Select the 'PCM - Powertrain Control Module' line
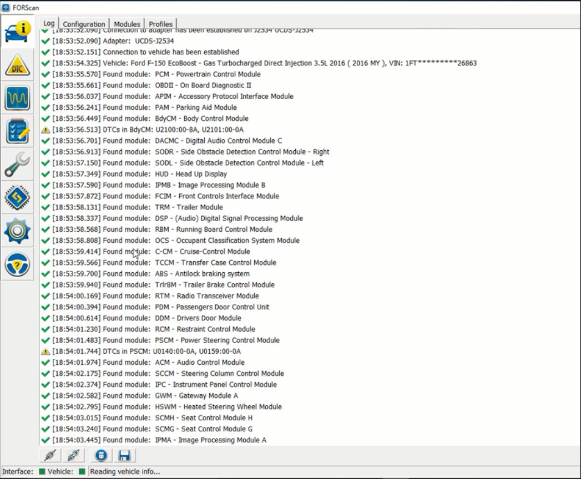 156,74
